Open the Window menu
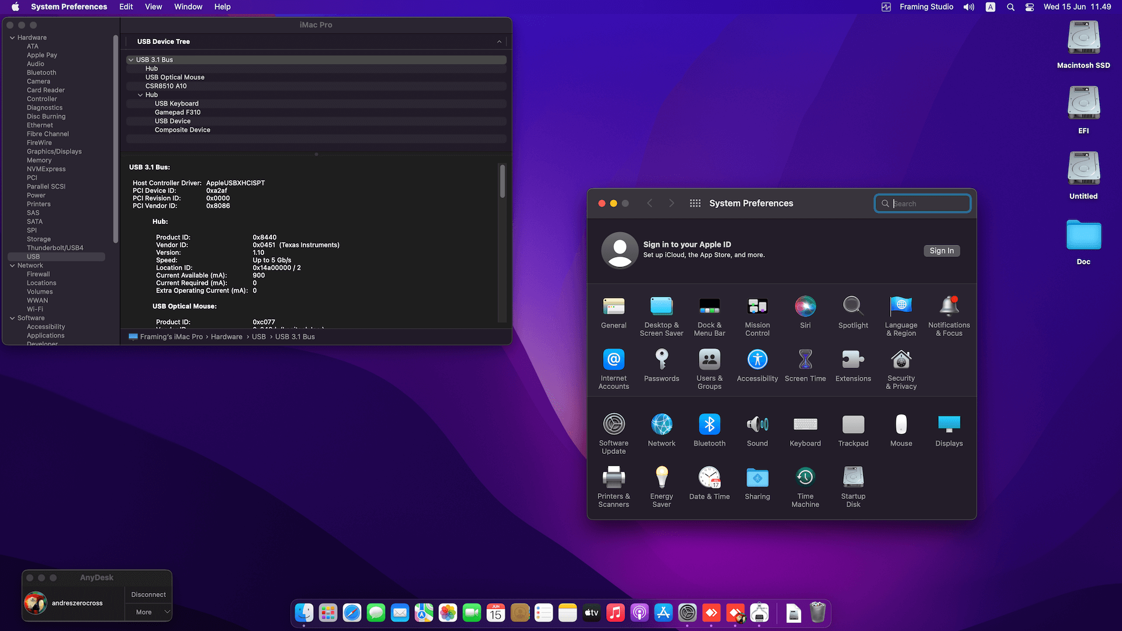The image size is (1122, 631). point(188,7)
